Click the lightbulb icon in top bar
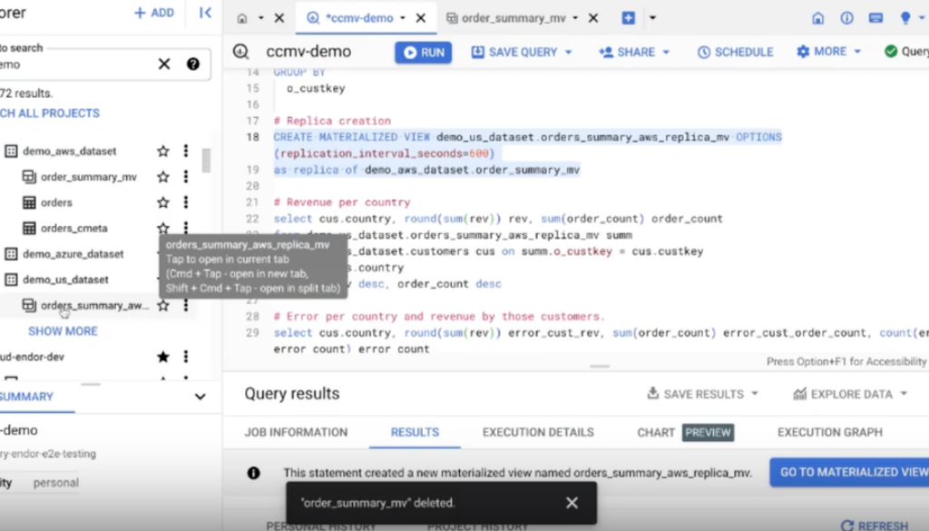 click(905, 18)
